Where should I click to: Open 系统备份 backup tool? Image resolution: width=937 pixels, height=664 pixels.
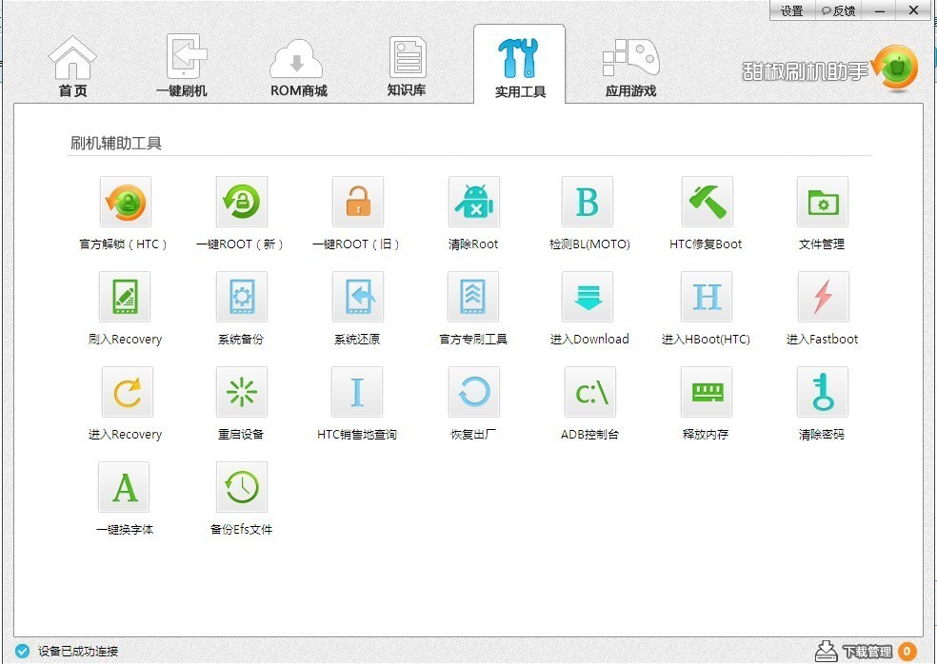[x=242, y=297]
